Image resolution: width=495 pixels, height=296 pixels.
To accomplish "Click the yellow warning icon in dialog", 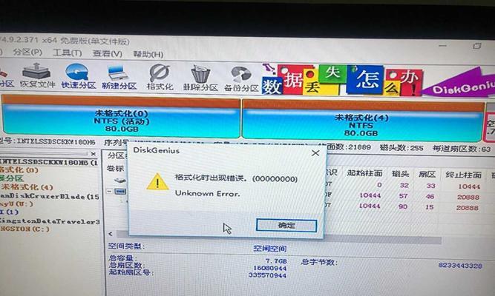I will click(157, 182).
